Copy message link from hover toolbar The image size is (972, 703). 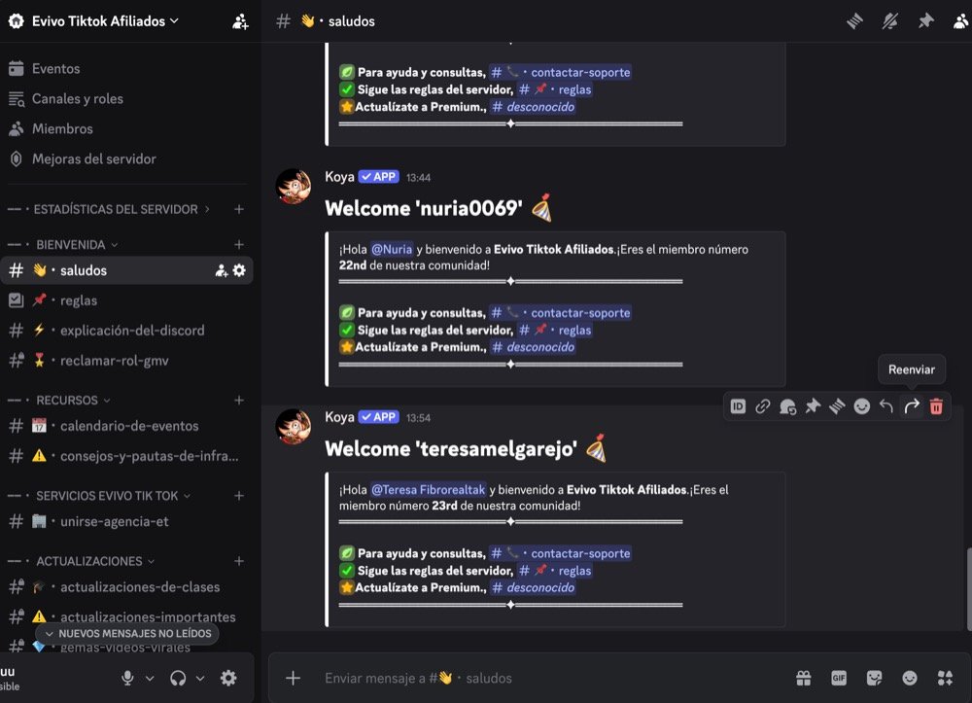click(x=762, y=406)
